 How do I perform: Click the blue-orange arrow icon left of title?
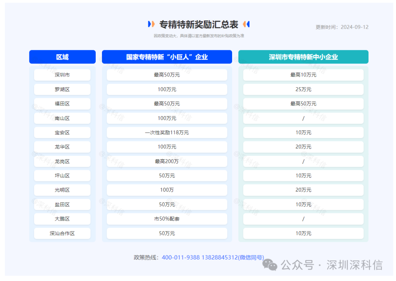[151, 24]
